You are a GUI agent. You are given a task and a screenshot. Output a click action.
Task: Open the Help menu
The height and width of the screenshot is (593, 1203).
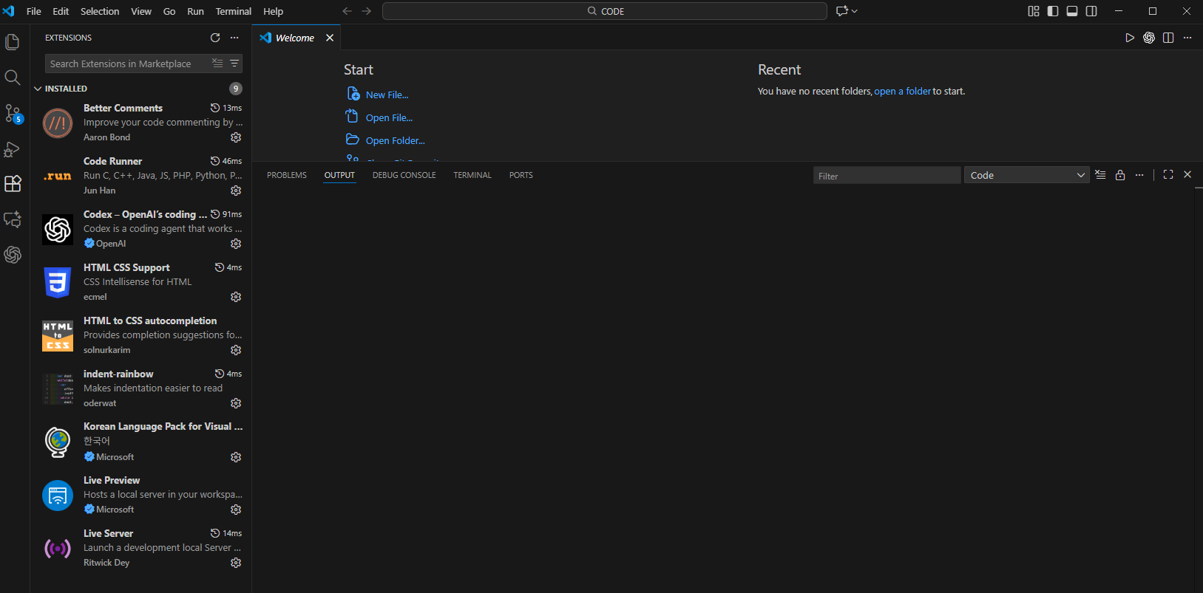click(274, 11)
